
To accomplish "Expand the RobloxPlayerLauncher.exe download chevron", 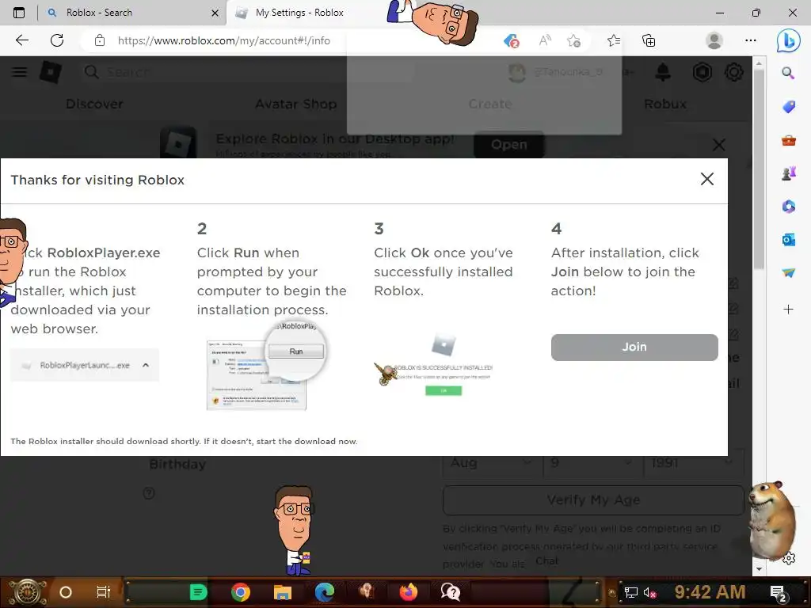I will (x=146, y=365).
